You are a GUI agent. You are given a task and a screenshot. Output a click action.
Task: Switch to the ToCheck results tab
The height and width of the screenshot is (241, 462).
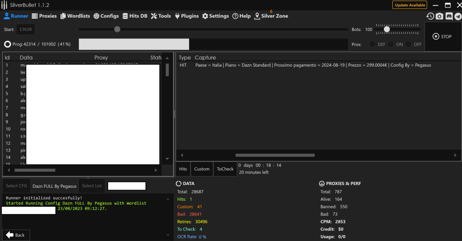[x=225, y=169]
